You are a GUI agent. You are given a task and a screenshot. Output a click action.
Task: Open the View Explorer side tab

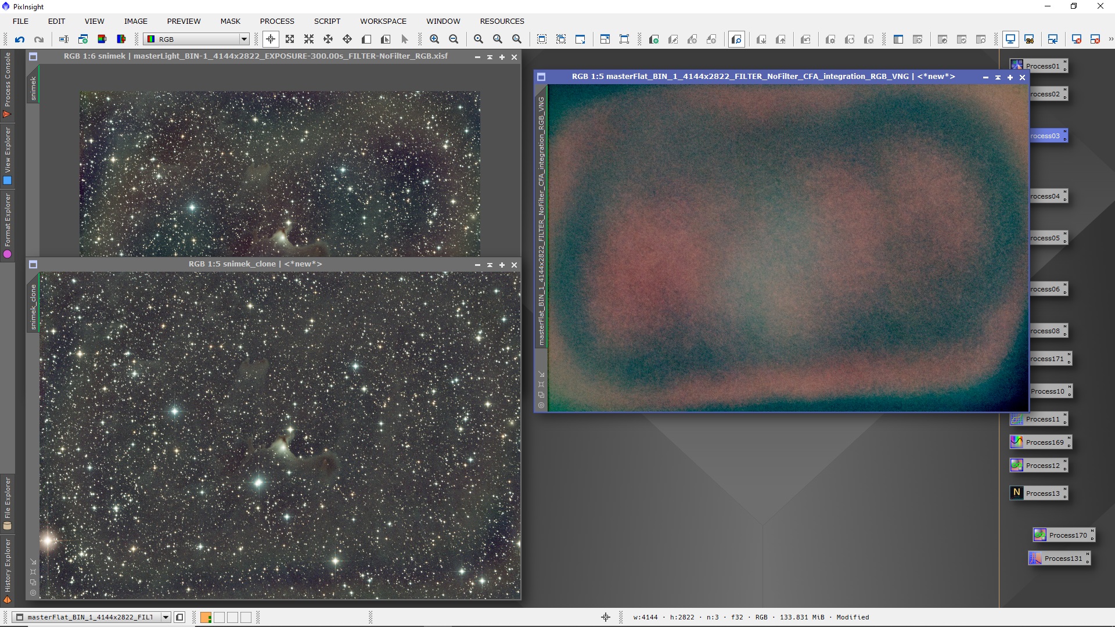pos(8,156)
